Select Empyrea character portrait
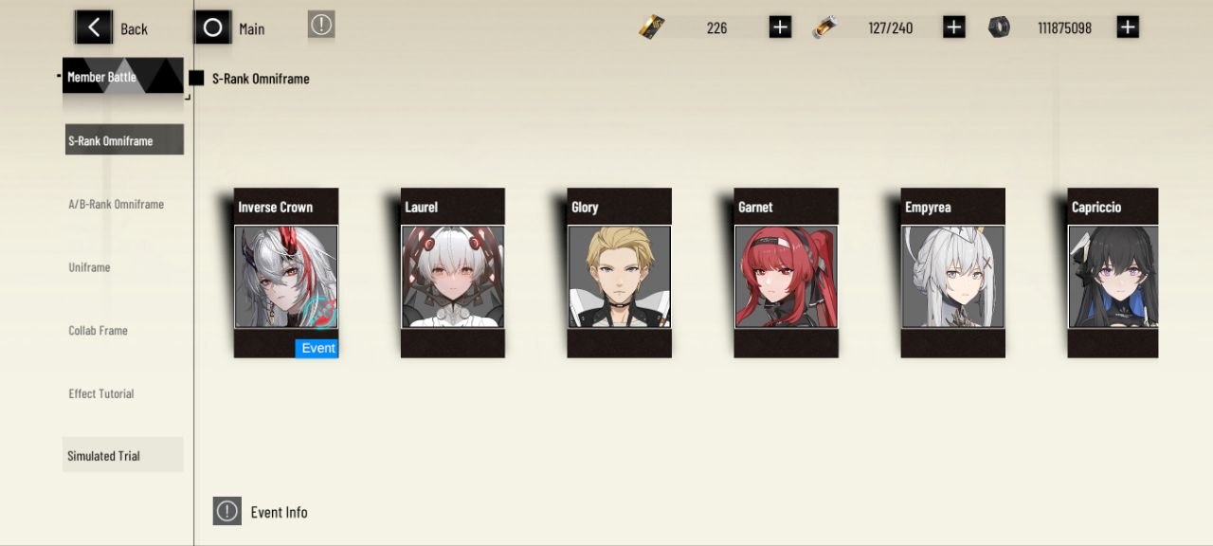 click(x=953, y=277)
